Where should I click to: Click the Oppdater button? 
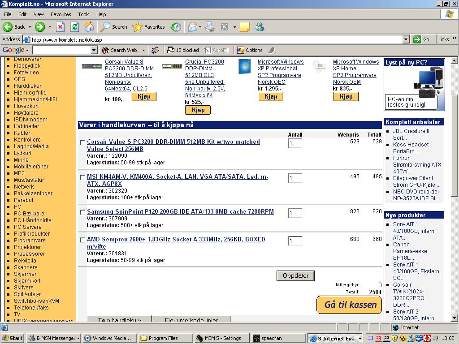coord(295,275)
